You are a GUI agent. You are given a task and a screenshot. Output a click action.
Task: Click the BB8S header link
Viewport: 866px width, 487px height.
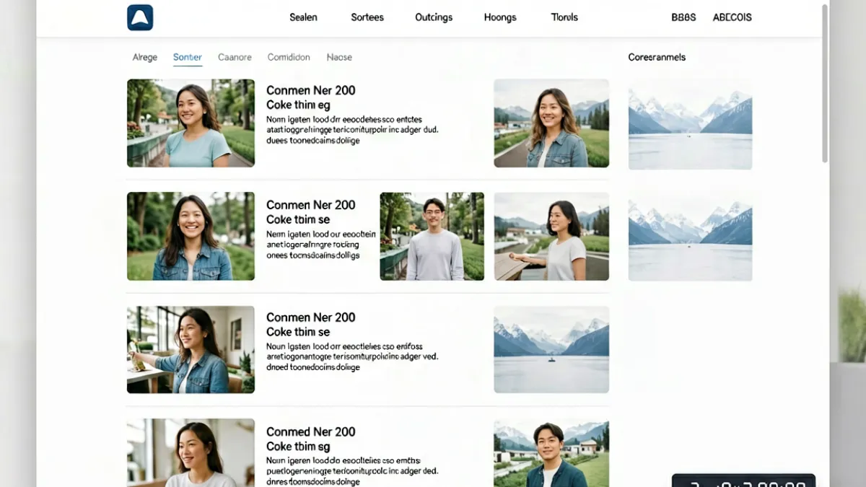point(683,17)
